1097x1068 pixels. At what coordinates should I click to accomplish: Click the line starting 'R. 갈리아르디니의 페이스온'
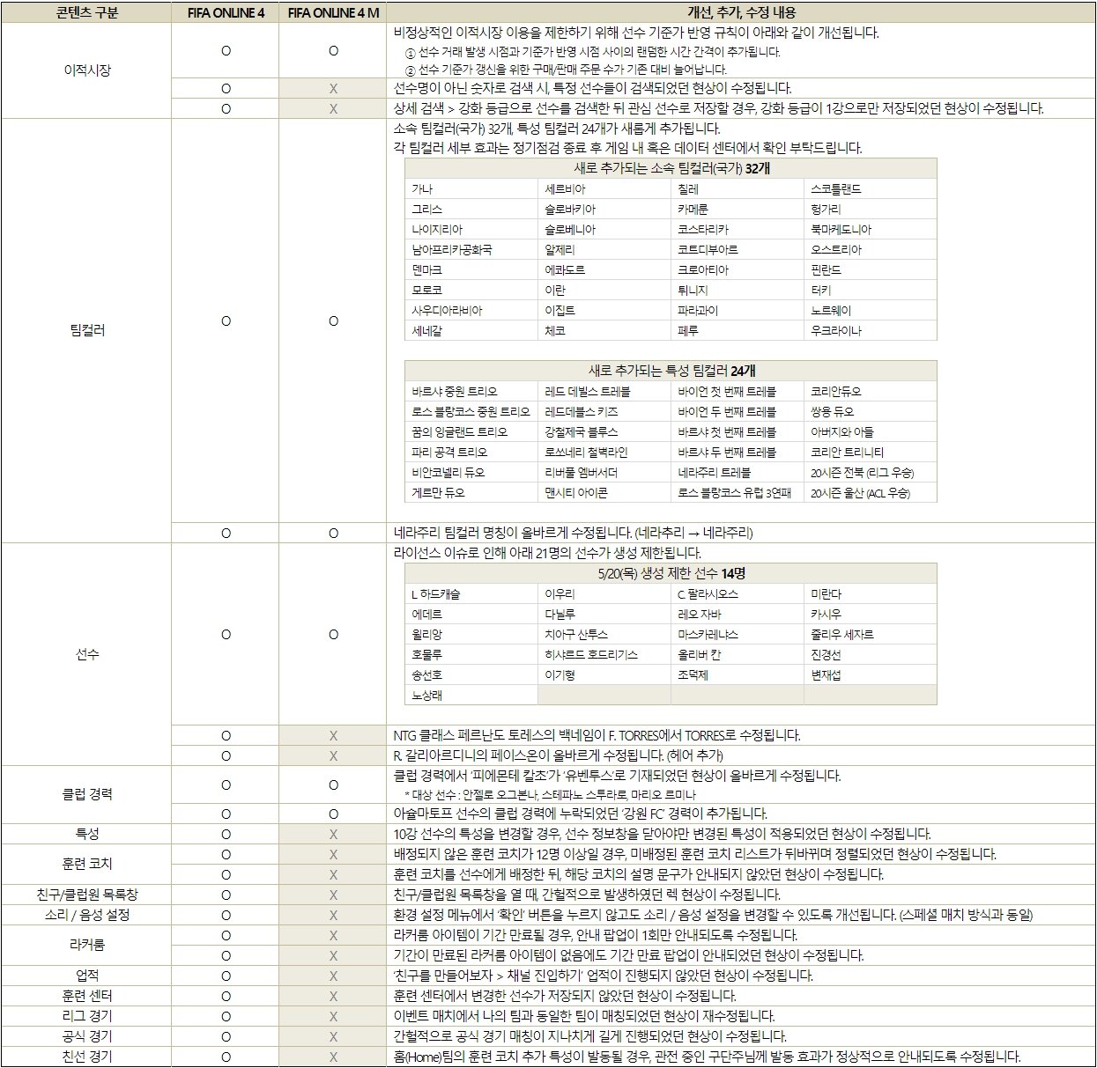[558, 755]
